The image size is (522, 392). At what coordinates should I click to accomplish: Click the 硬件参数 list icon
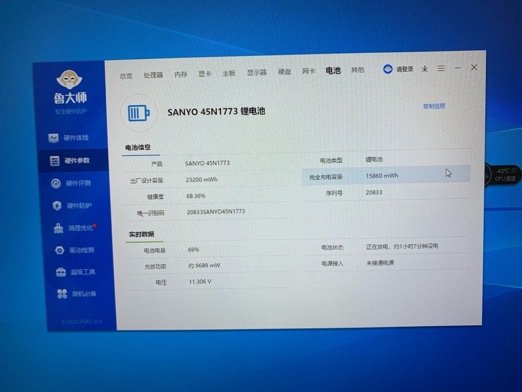point(55,161)
